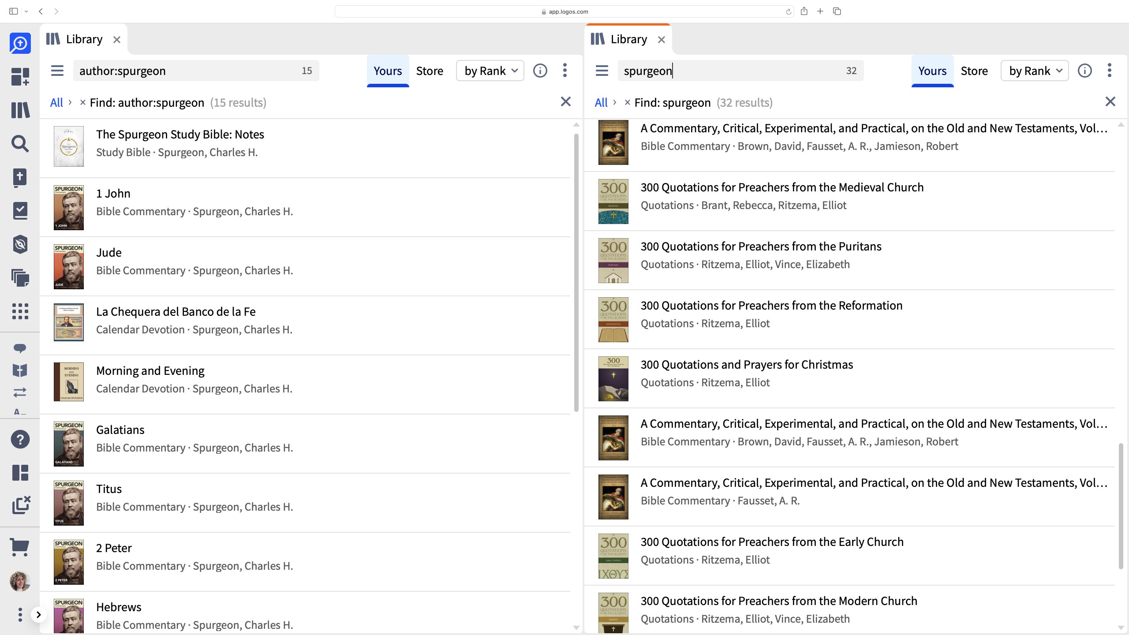Open the apps grid icon in sidebar
The image size is (1129, 635).
(x=20, y=311)
